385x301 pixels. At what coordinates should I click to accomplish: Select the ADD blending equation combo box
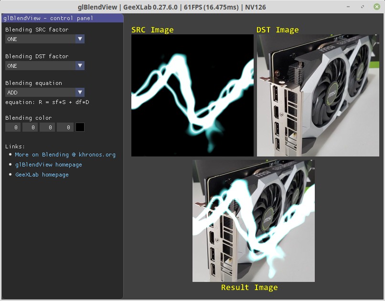45,93
